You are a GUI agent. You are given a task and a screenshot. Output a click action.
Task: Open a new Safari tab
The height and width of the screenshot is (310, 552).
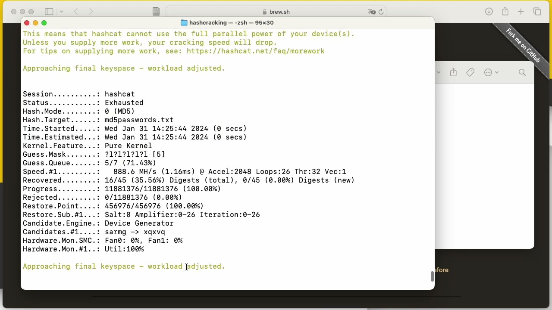coord(521,12)
